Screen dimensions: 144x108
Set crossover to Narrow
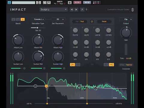pyautogui.click(x=129, y=65)
